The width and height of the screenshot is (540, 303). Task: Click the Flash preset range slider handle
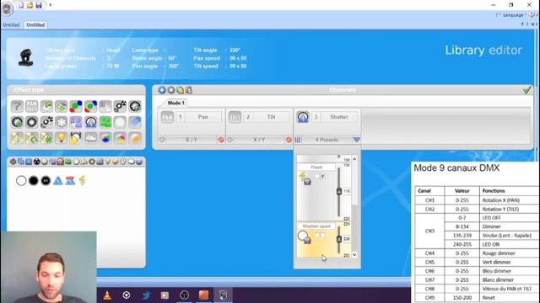339,191
